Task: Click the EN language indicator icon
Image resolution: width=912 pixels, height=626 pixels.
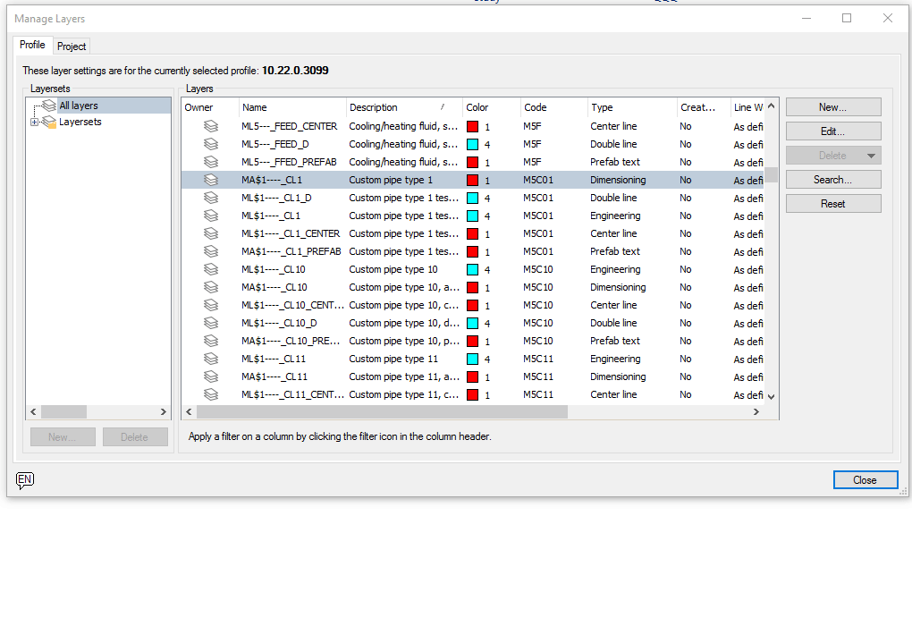Action: (24, 480)
